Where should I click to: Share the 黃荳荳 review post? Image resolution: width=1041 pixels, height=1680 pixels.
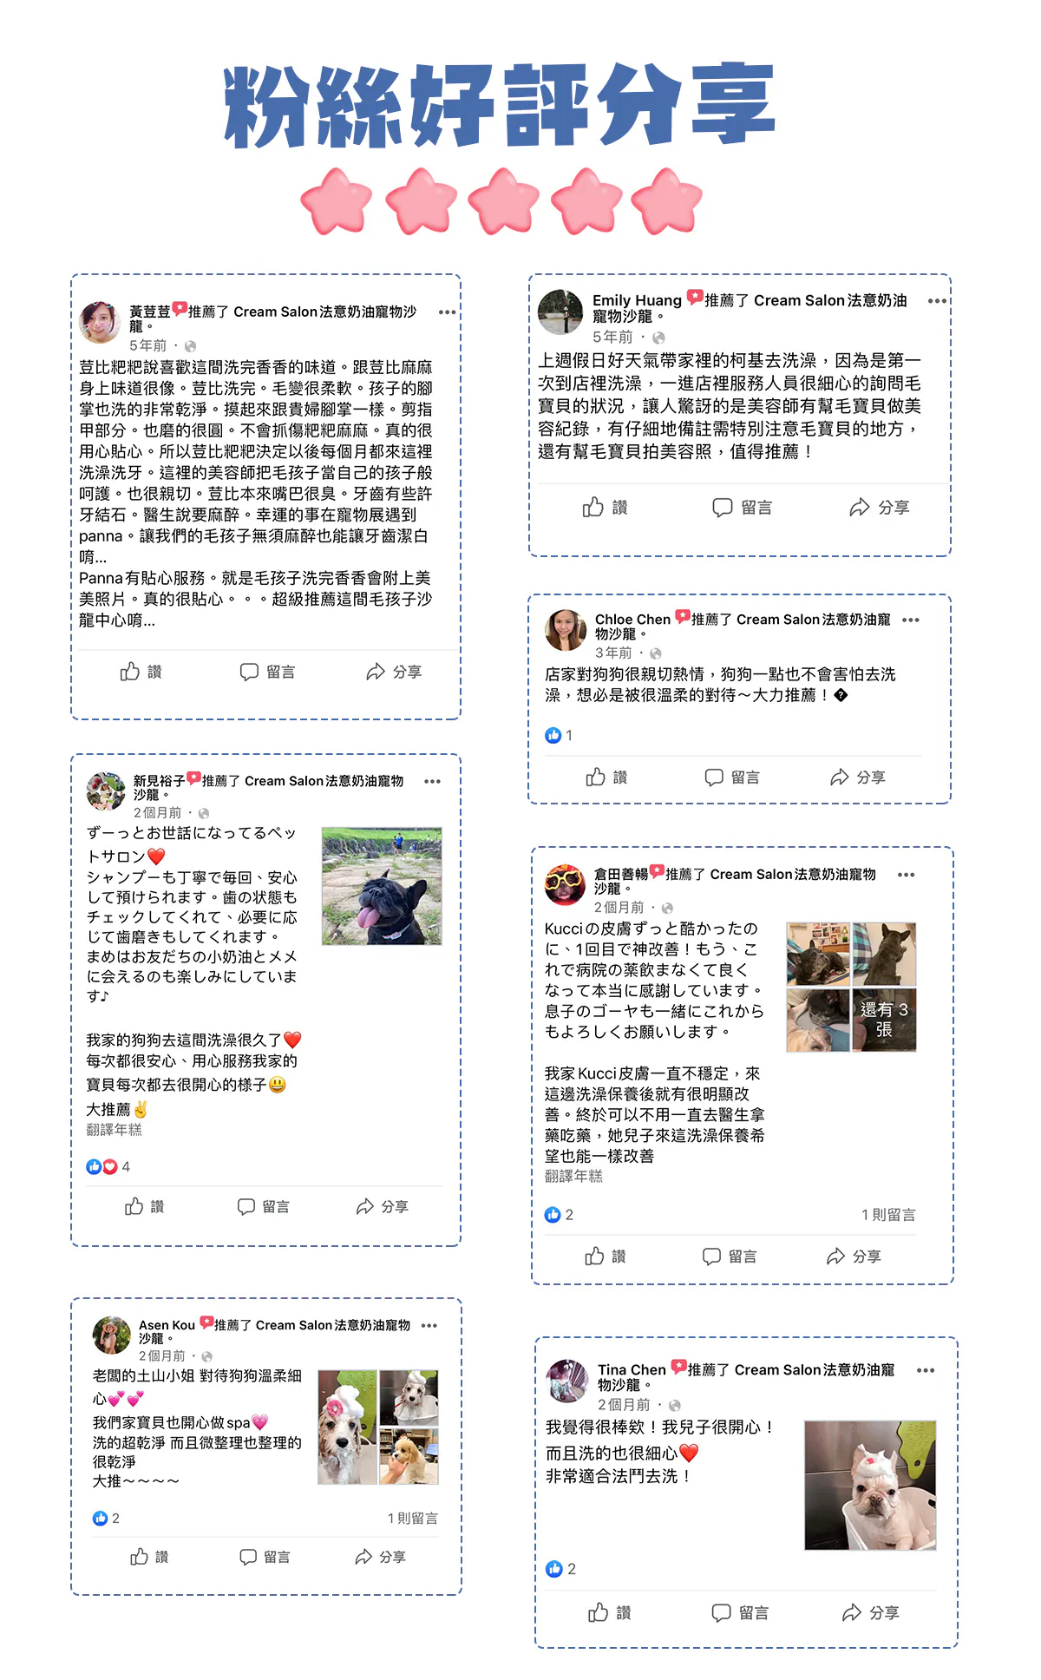pos(393,671)
